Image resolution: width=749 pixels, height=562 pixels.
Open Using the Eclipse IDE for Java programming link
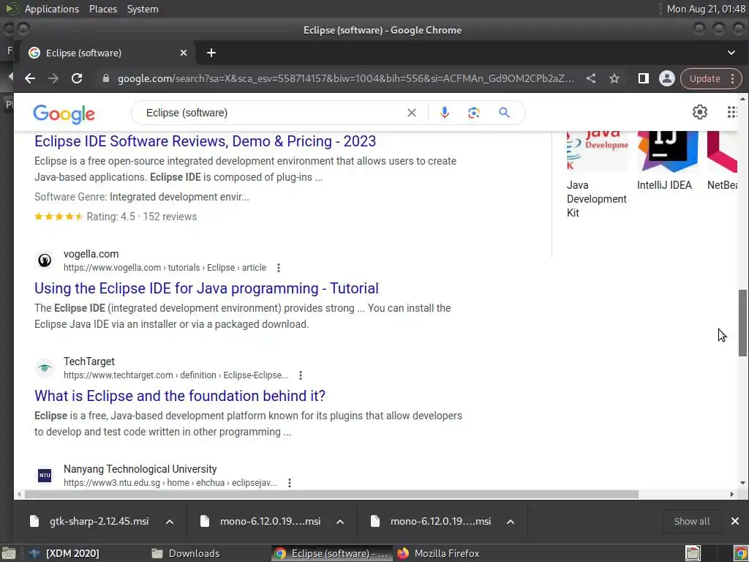pyautogui.click(x=206, y=288)
